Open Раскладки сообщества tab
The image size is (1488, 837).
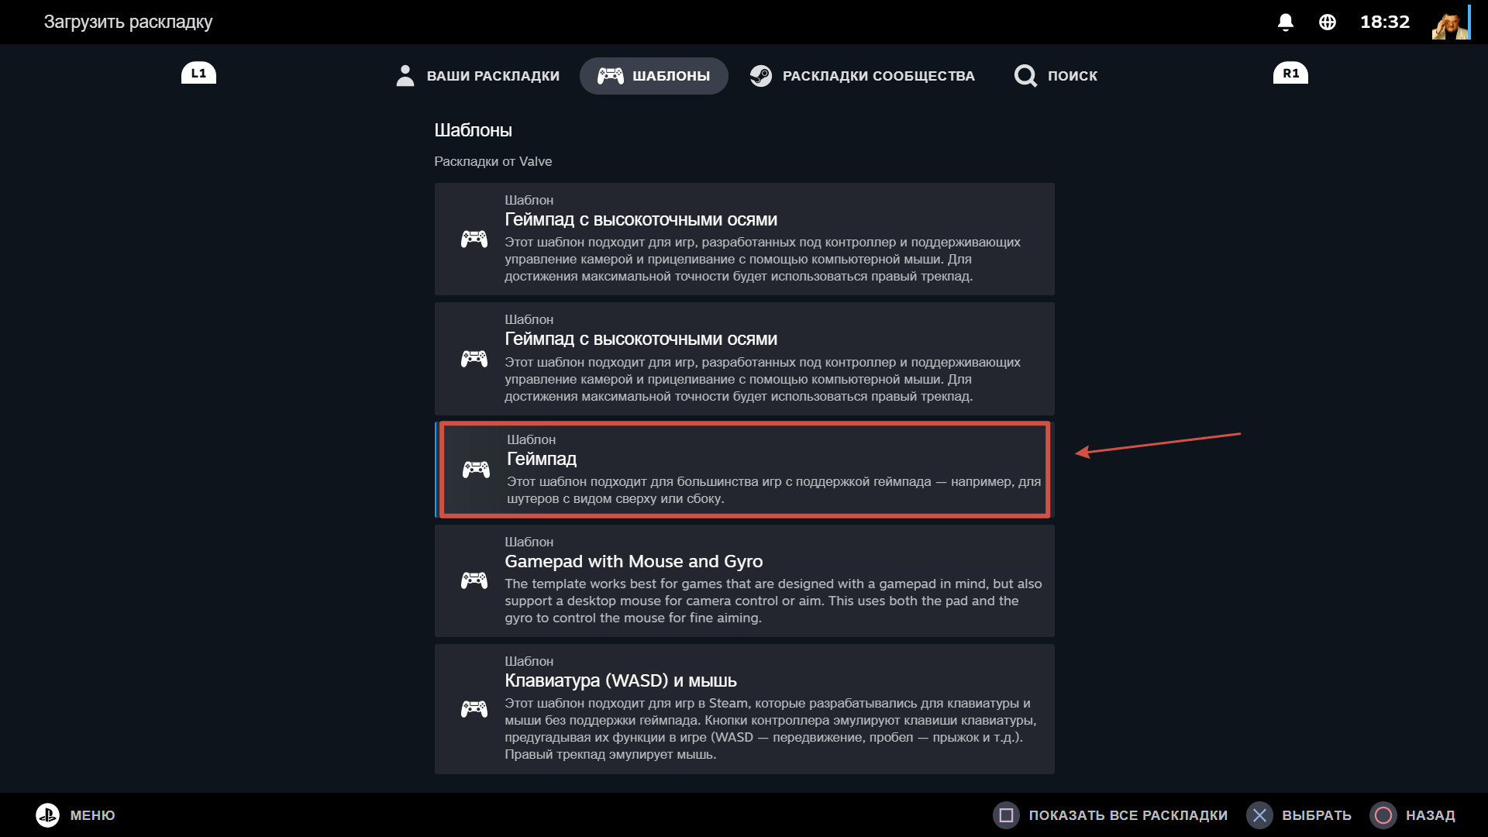(862, 76)
